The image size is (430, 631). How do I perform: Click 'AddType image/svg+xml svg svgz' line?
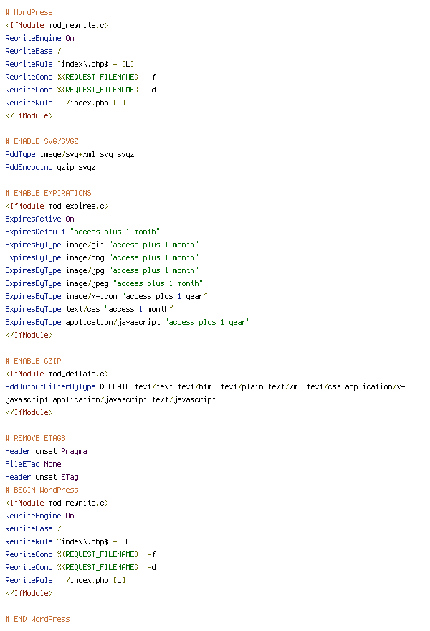coord(70,155)
